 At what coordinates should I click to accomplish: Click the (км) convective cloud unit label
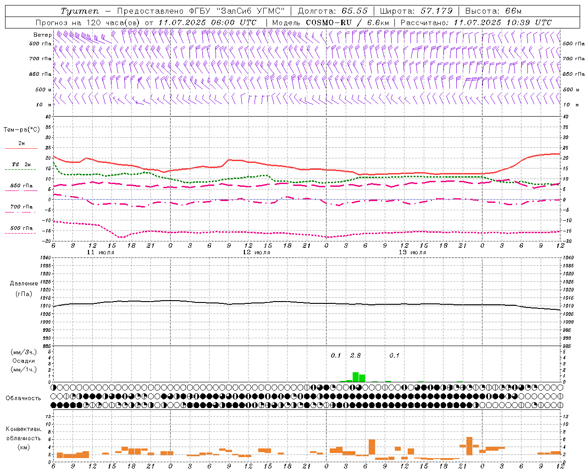(24, 447)
